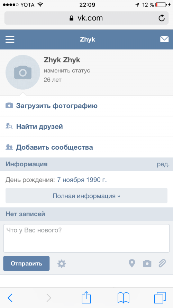The height and width of the screenshot is (308, 173).
Task: Open the Safari share sheet
Action: coord(86,297)
